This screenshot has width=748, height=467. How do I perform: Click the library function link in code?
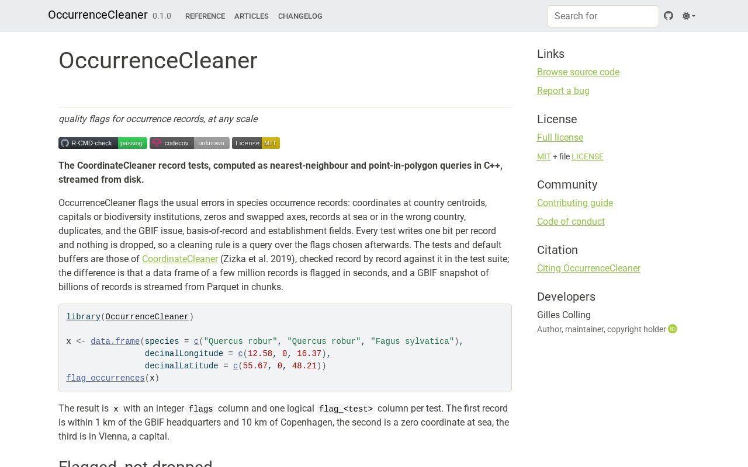tap(83, 317)
